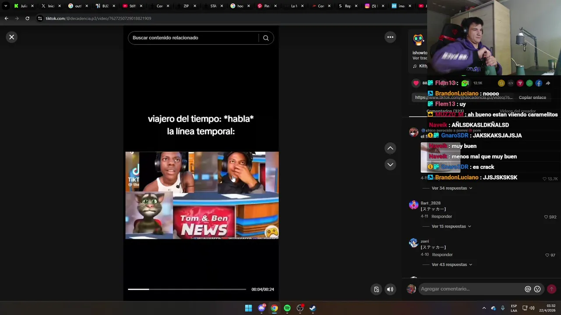Viewport: 561px width, 315px height.
Task: Toggle auto-scroll icon beside volume
Action: [376, 289]
